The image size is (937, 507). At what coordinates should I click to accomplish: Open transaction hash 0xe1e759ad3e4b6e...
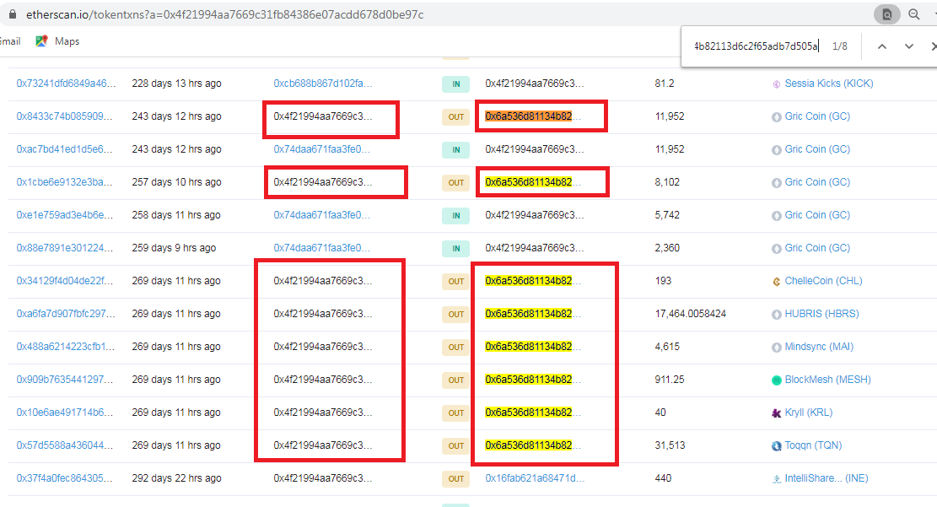64,214
